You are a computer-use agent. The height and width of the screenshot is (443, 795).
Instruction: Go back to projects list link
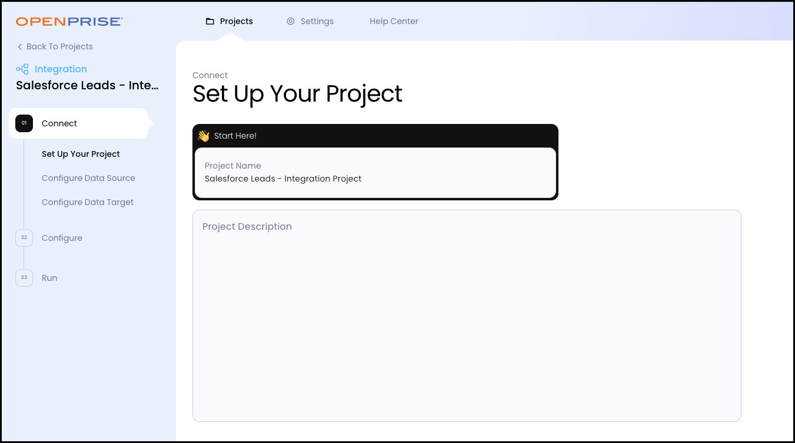coord(59,47)
